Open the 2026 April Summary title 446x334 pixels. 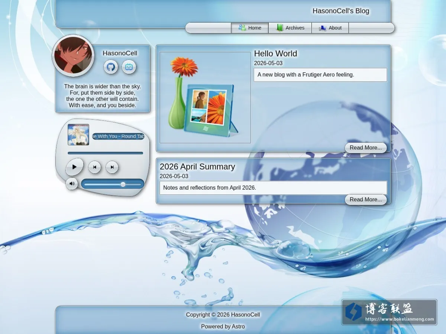(197, 167)
